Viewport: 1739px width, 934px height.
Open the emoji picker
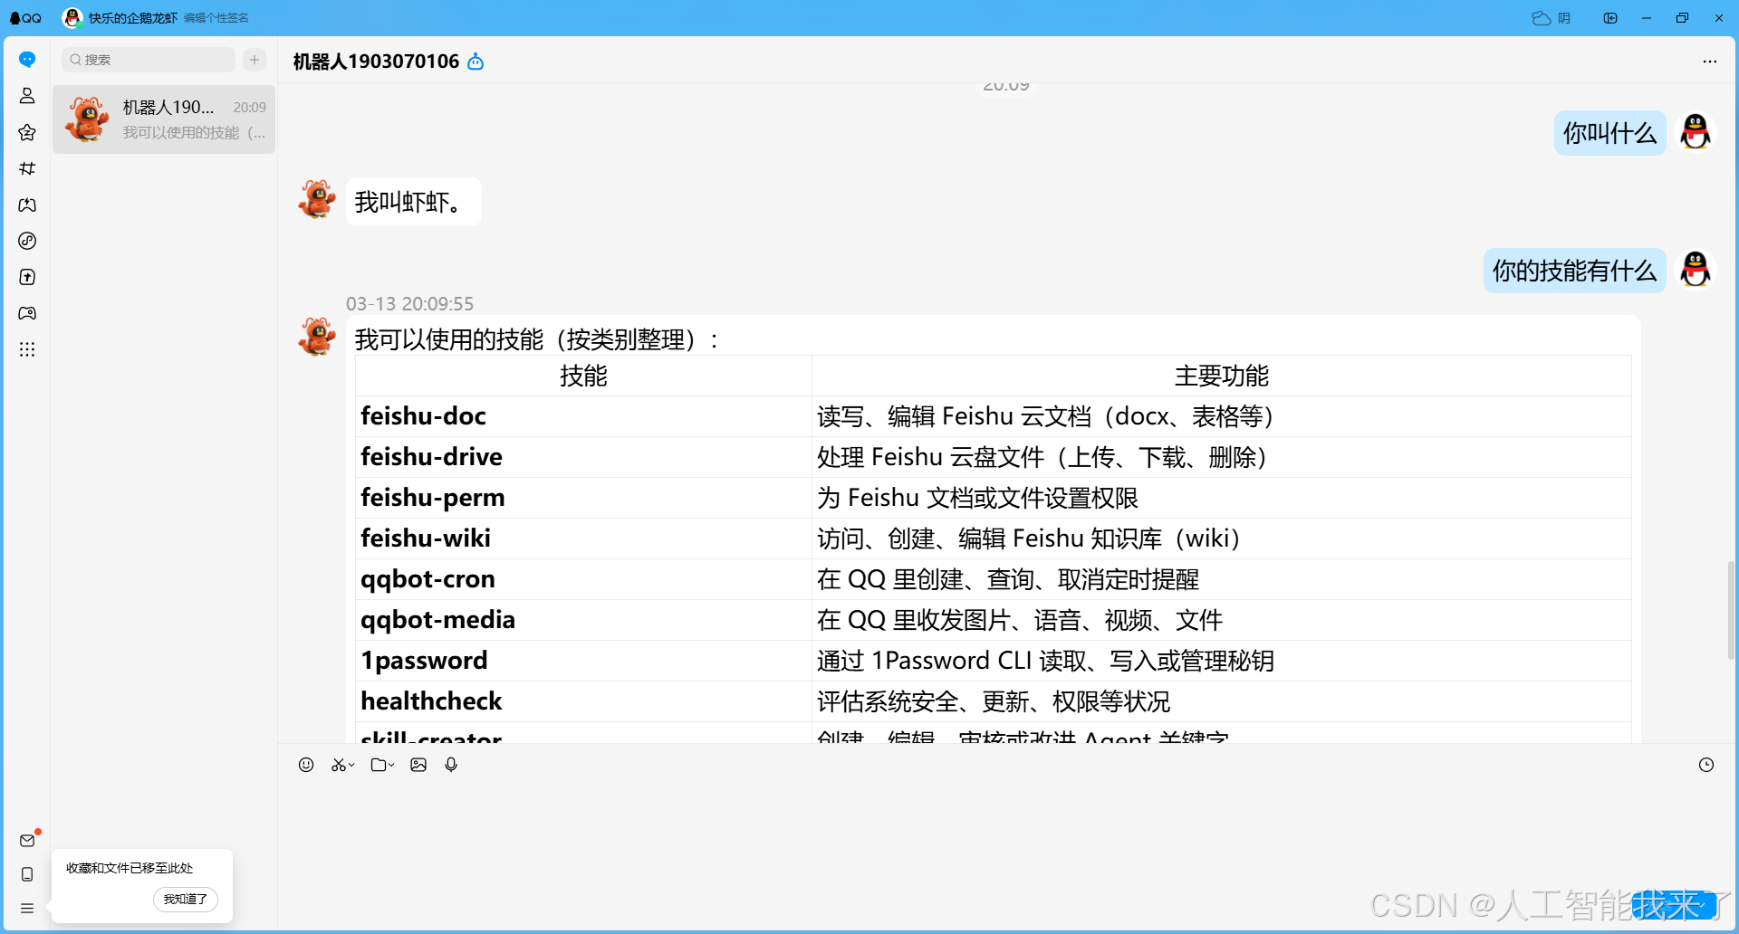click(306, 765)
